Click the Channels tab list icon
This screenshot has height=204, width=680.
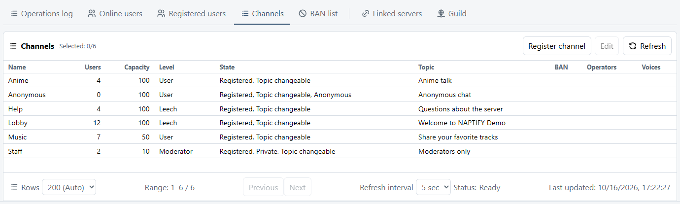click(244, 14)
